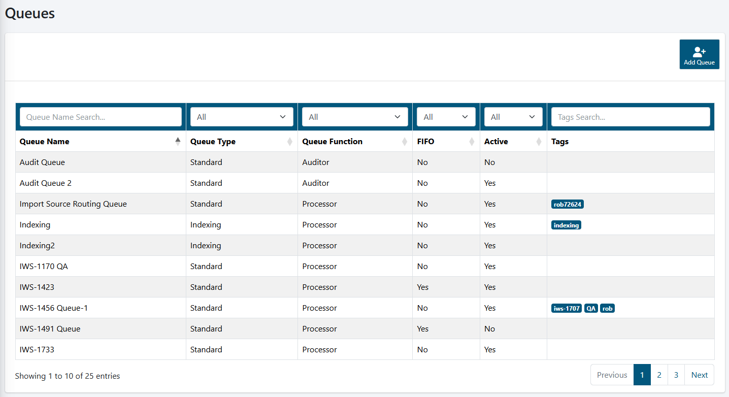Click Indexing type in Indexing2 row
This screenshot has height=397, width=729.
click(x=206, y=245)
